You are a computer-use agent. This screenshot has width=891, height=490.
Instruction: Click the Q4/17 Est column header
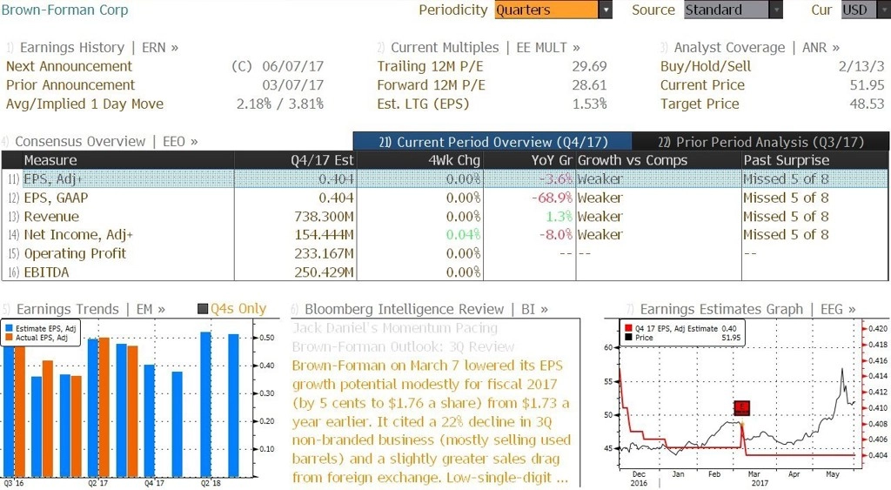click(295, 160)
